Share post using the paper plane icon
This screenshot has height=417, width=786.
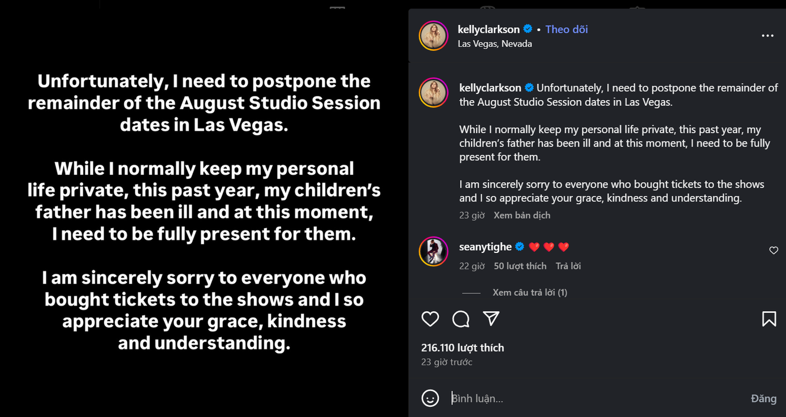pyautogui.click(x=491, y=319)
